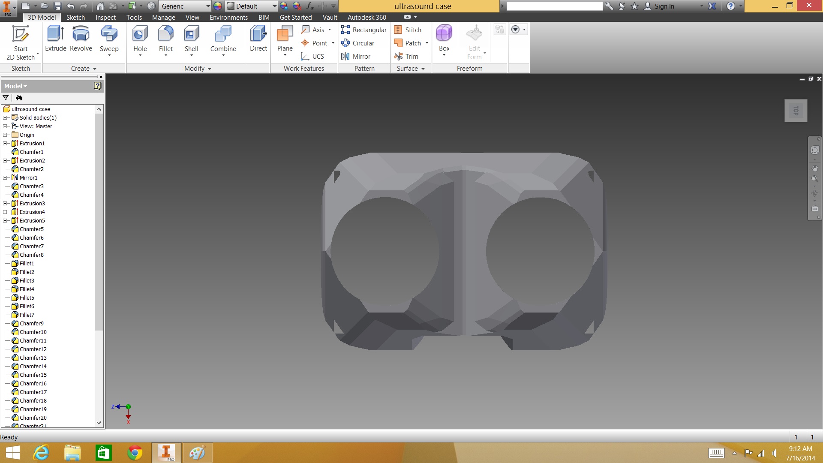Undo the last action
Viewport: 823px width, 463px height.
(71, 6)
